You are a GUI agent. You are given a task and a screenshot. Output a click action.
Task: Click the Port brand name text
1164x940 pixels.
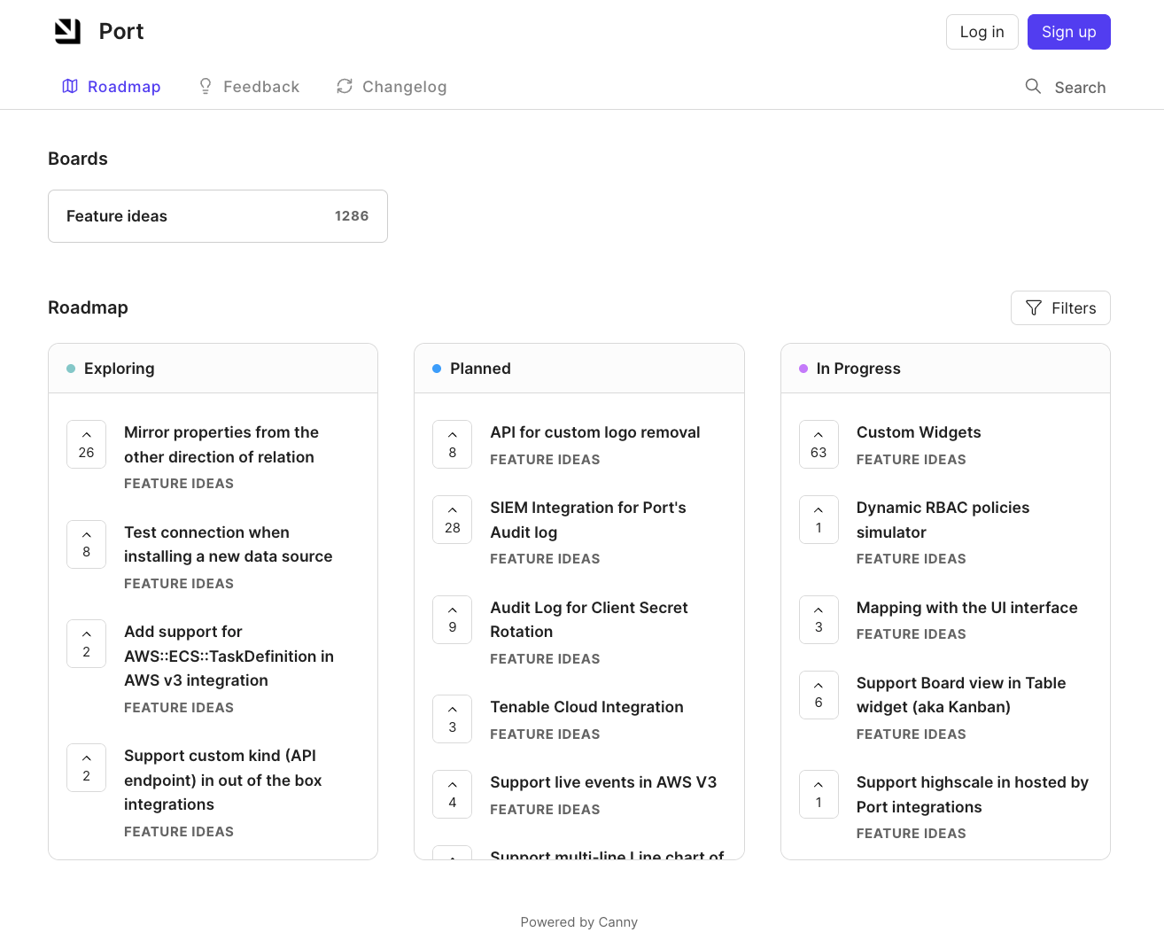(121, 32)
